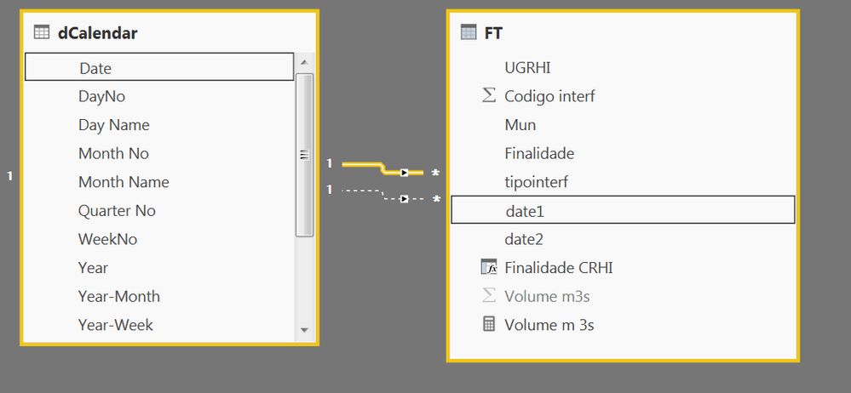This screenshot has height=393, width=851.
Task: Select the tipointerf field
Action: 623,181
